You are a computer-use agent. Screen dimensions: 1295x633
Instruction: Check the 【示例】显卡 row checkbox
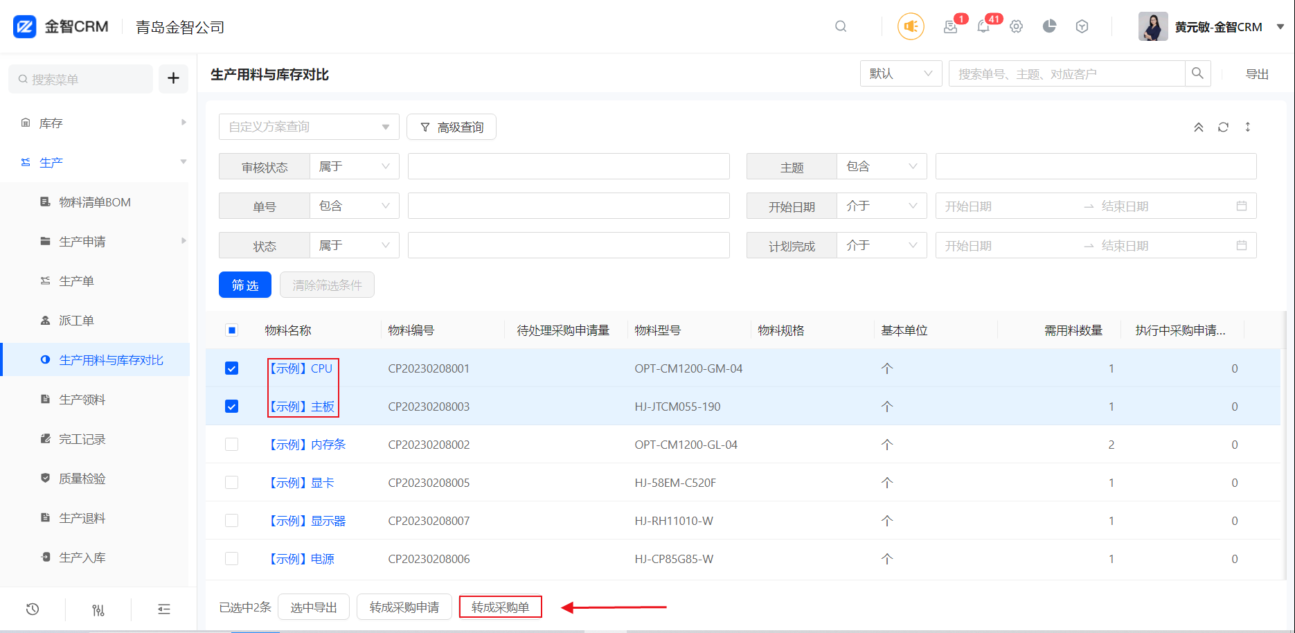click(232, 483)
